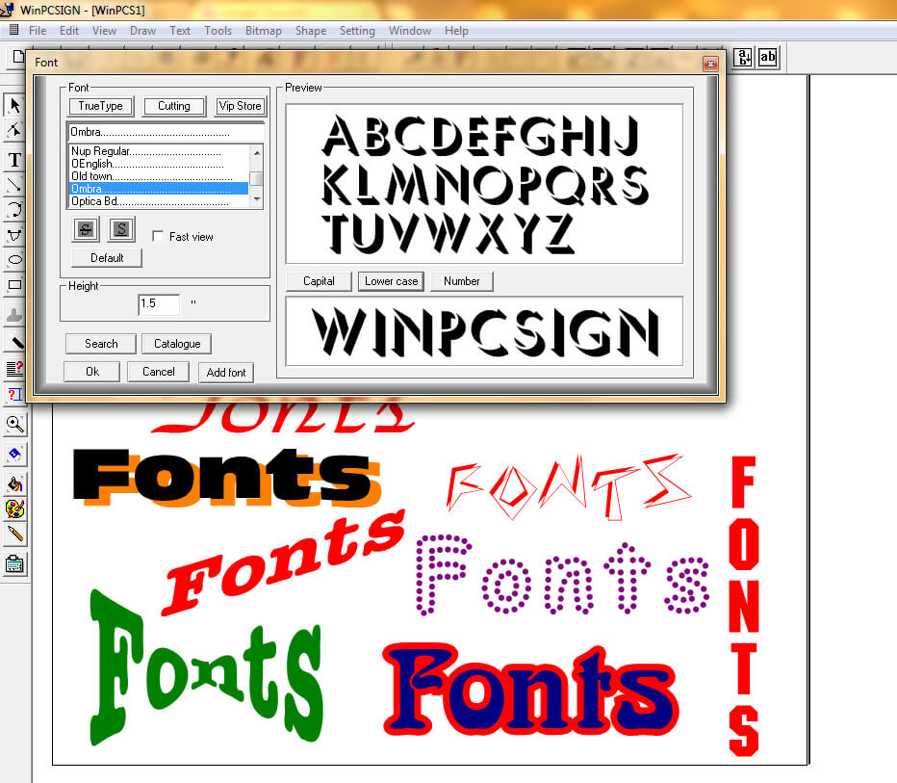The image size is (897, 783).
Task: Pick the rectangle shape tool
Action: click(x=14, y=285)
